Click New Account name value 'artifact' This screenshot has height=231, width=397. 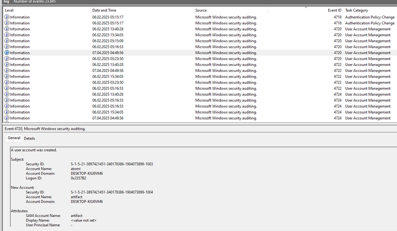click(77, 197)
